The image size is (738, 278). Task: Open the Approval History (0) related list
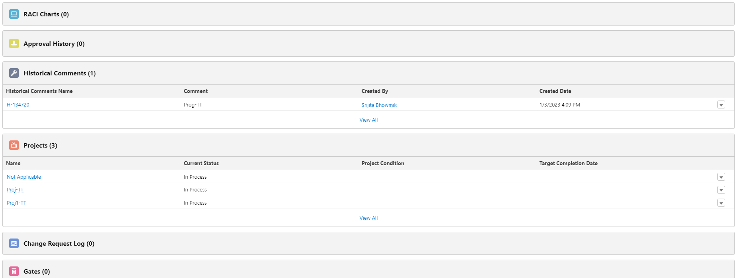pos(54,44)
